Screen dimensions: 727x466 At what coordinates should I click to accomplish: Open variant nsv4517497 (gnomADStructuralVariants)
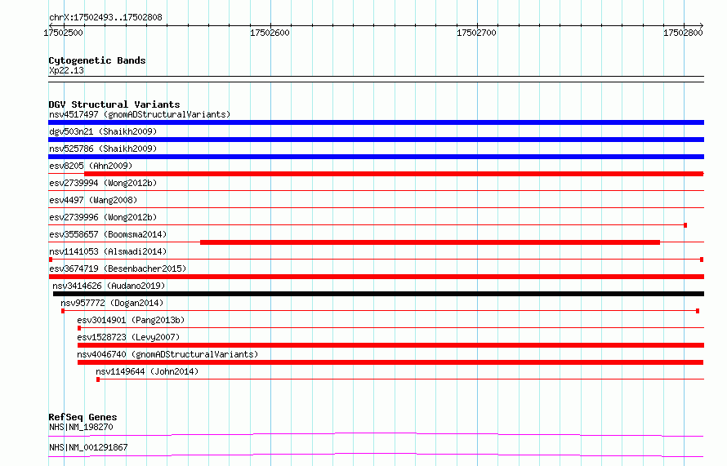pyautogui.click(x=140, y=114)
